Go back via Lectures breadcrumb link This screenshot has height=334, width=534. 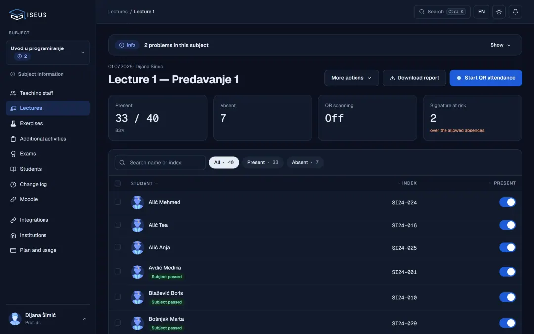[118, 11]
